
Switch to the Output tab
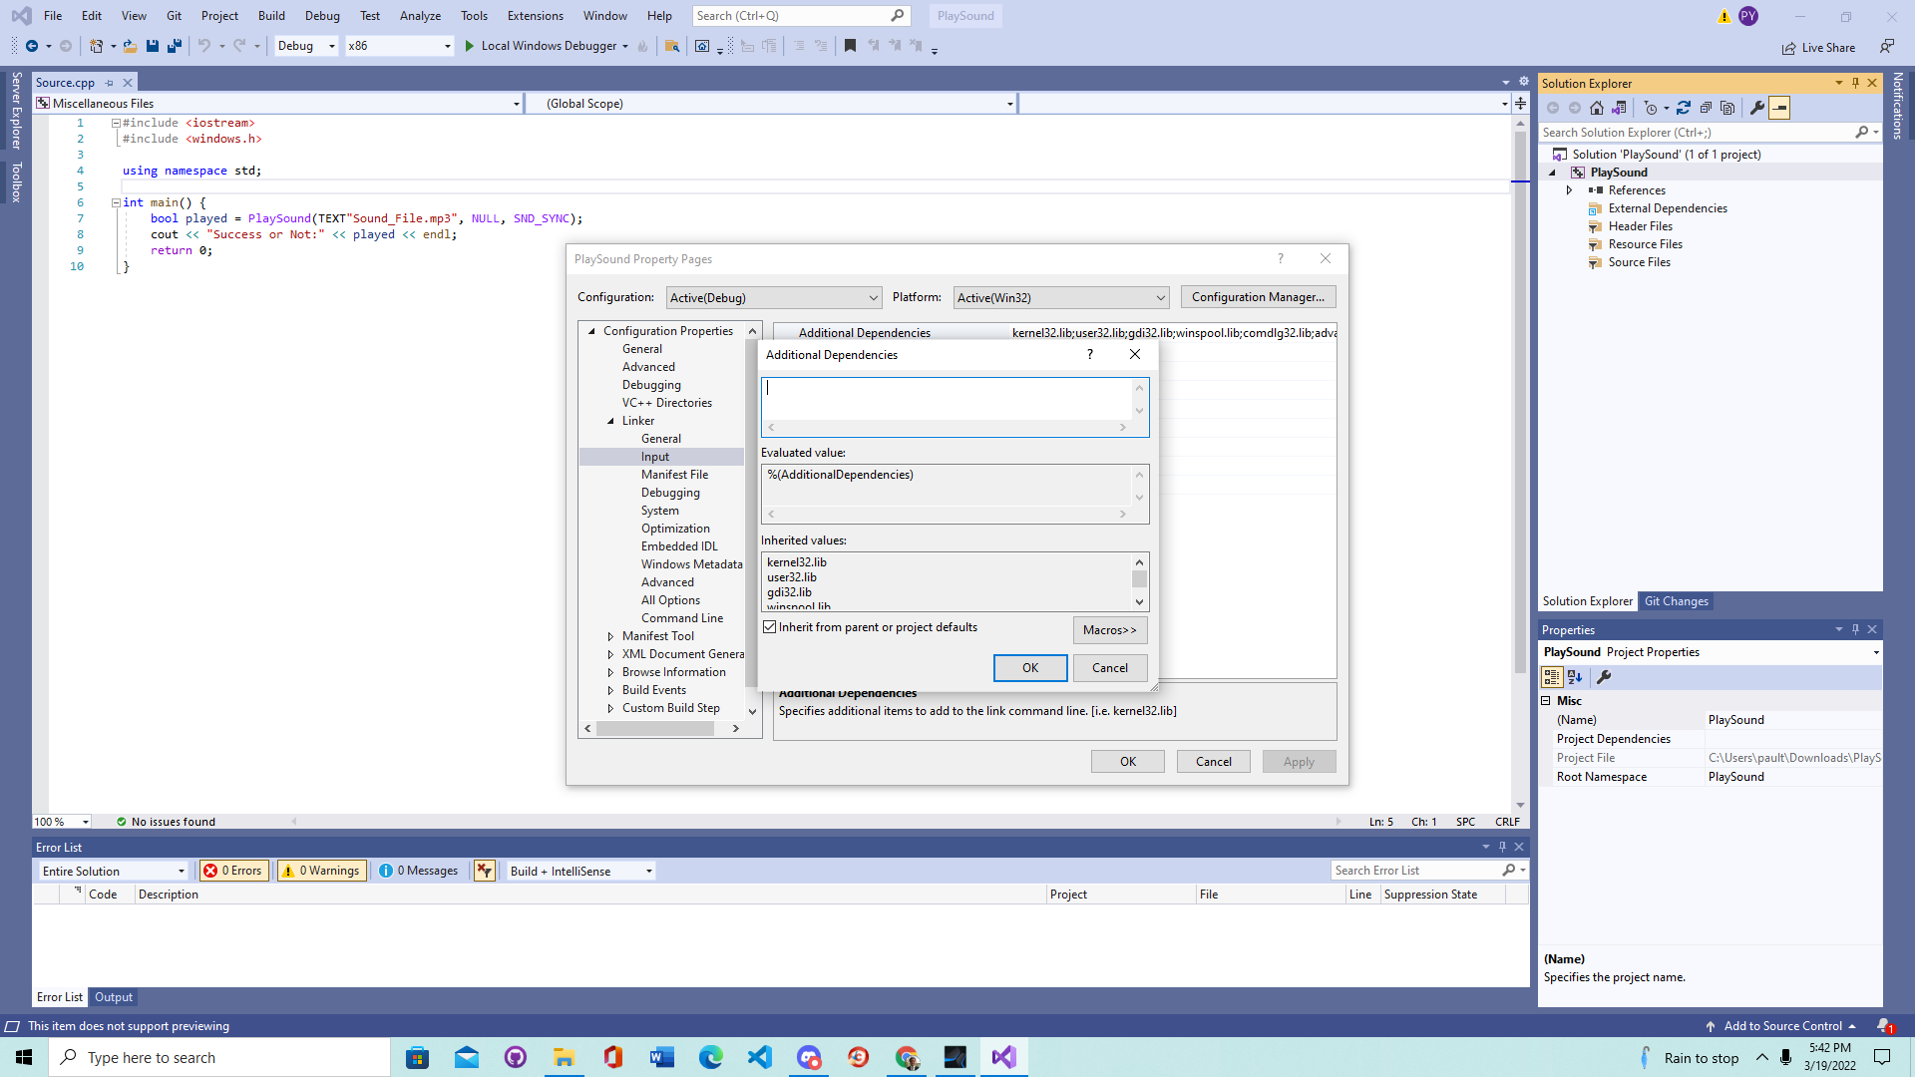tap(114, 997)
